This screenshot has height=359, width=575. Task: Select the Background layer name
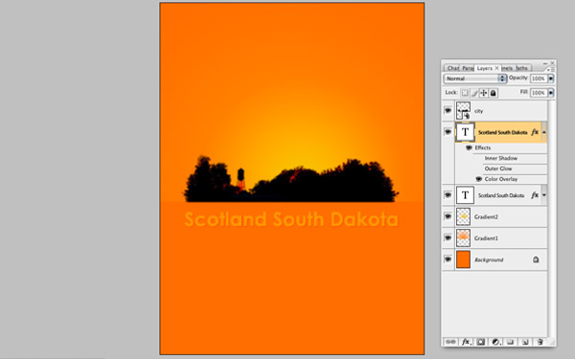click(x=489, y=259)
